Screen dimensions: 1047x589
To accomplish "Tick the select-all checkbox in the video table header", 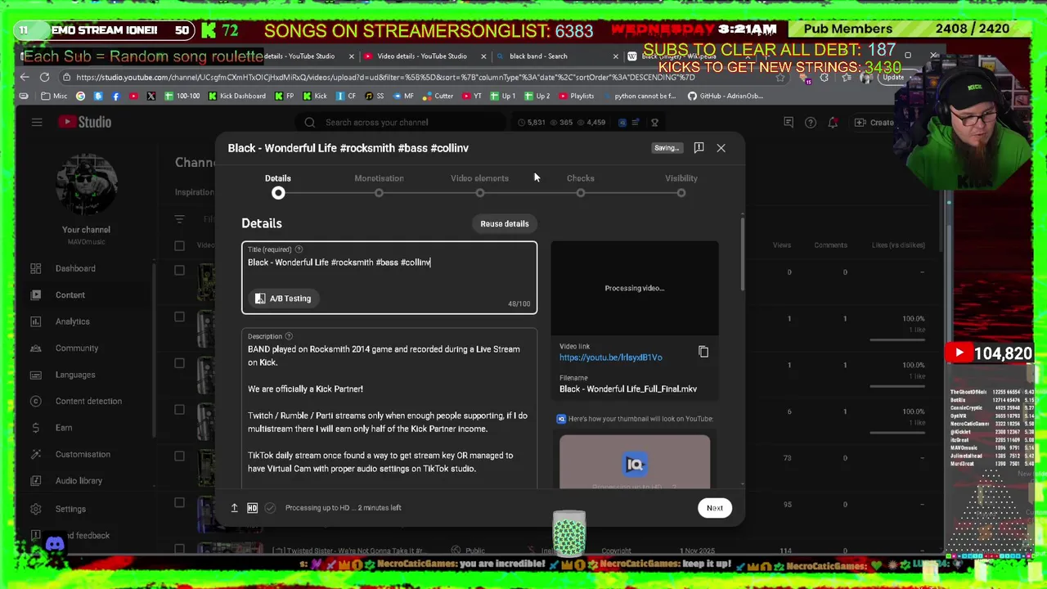I will [x=179, y=245].
